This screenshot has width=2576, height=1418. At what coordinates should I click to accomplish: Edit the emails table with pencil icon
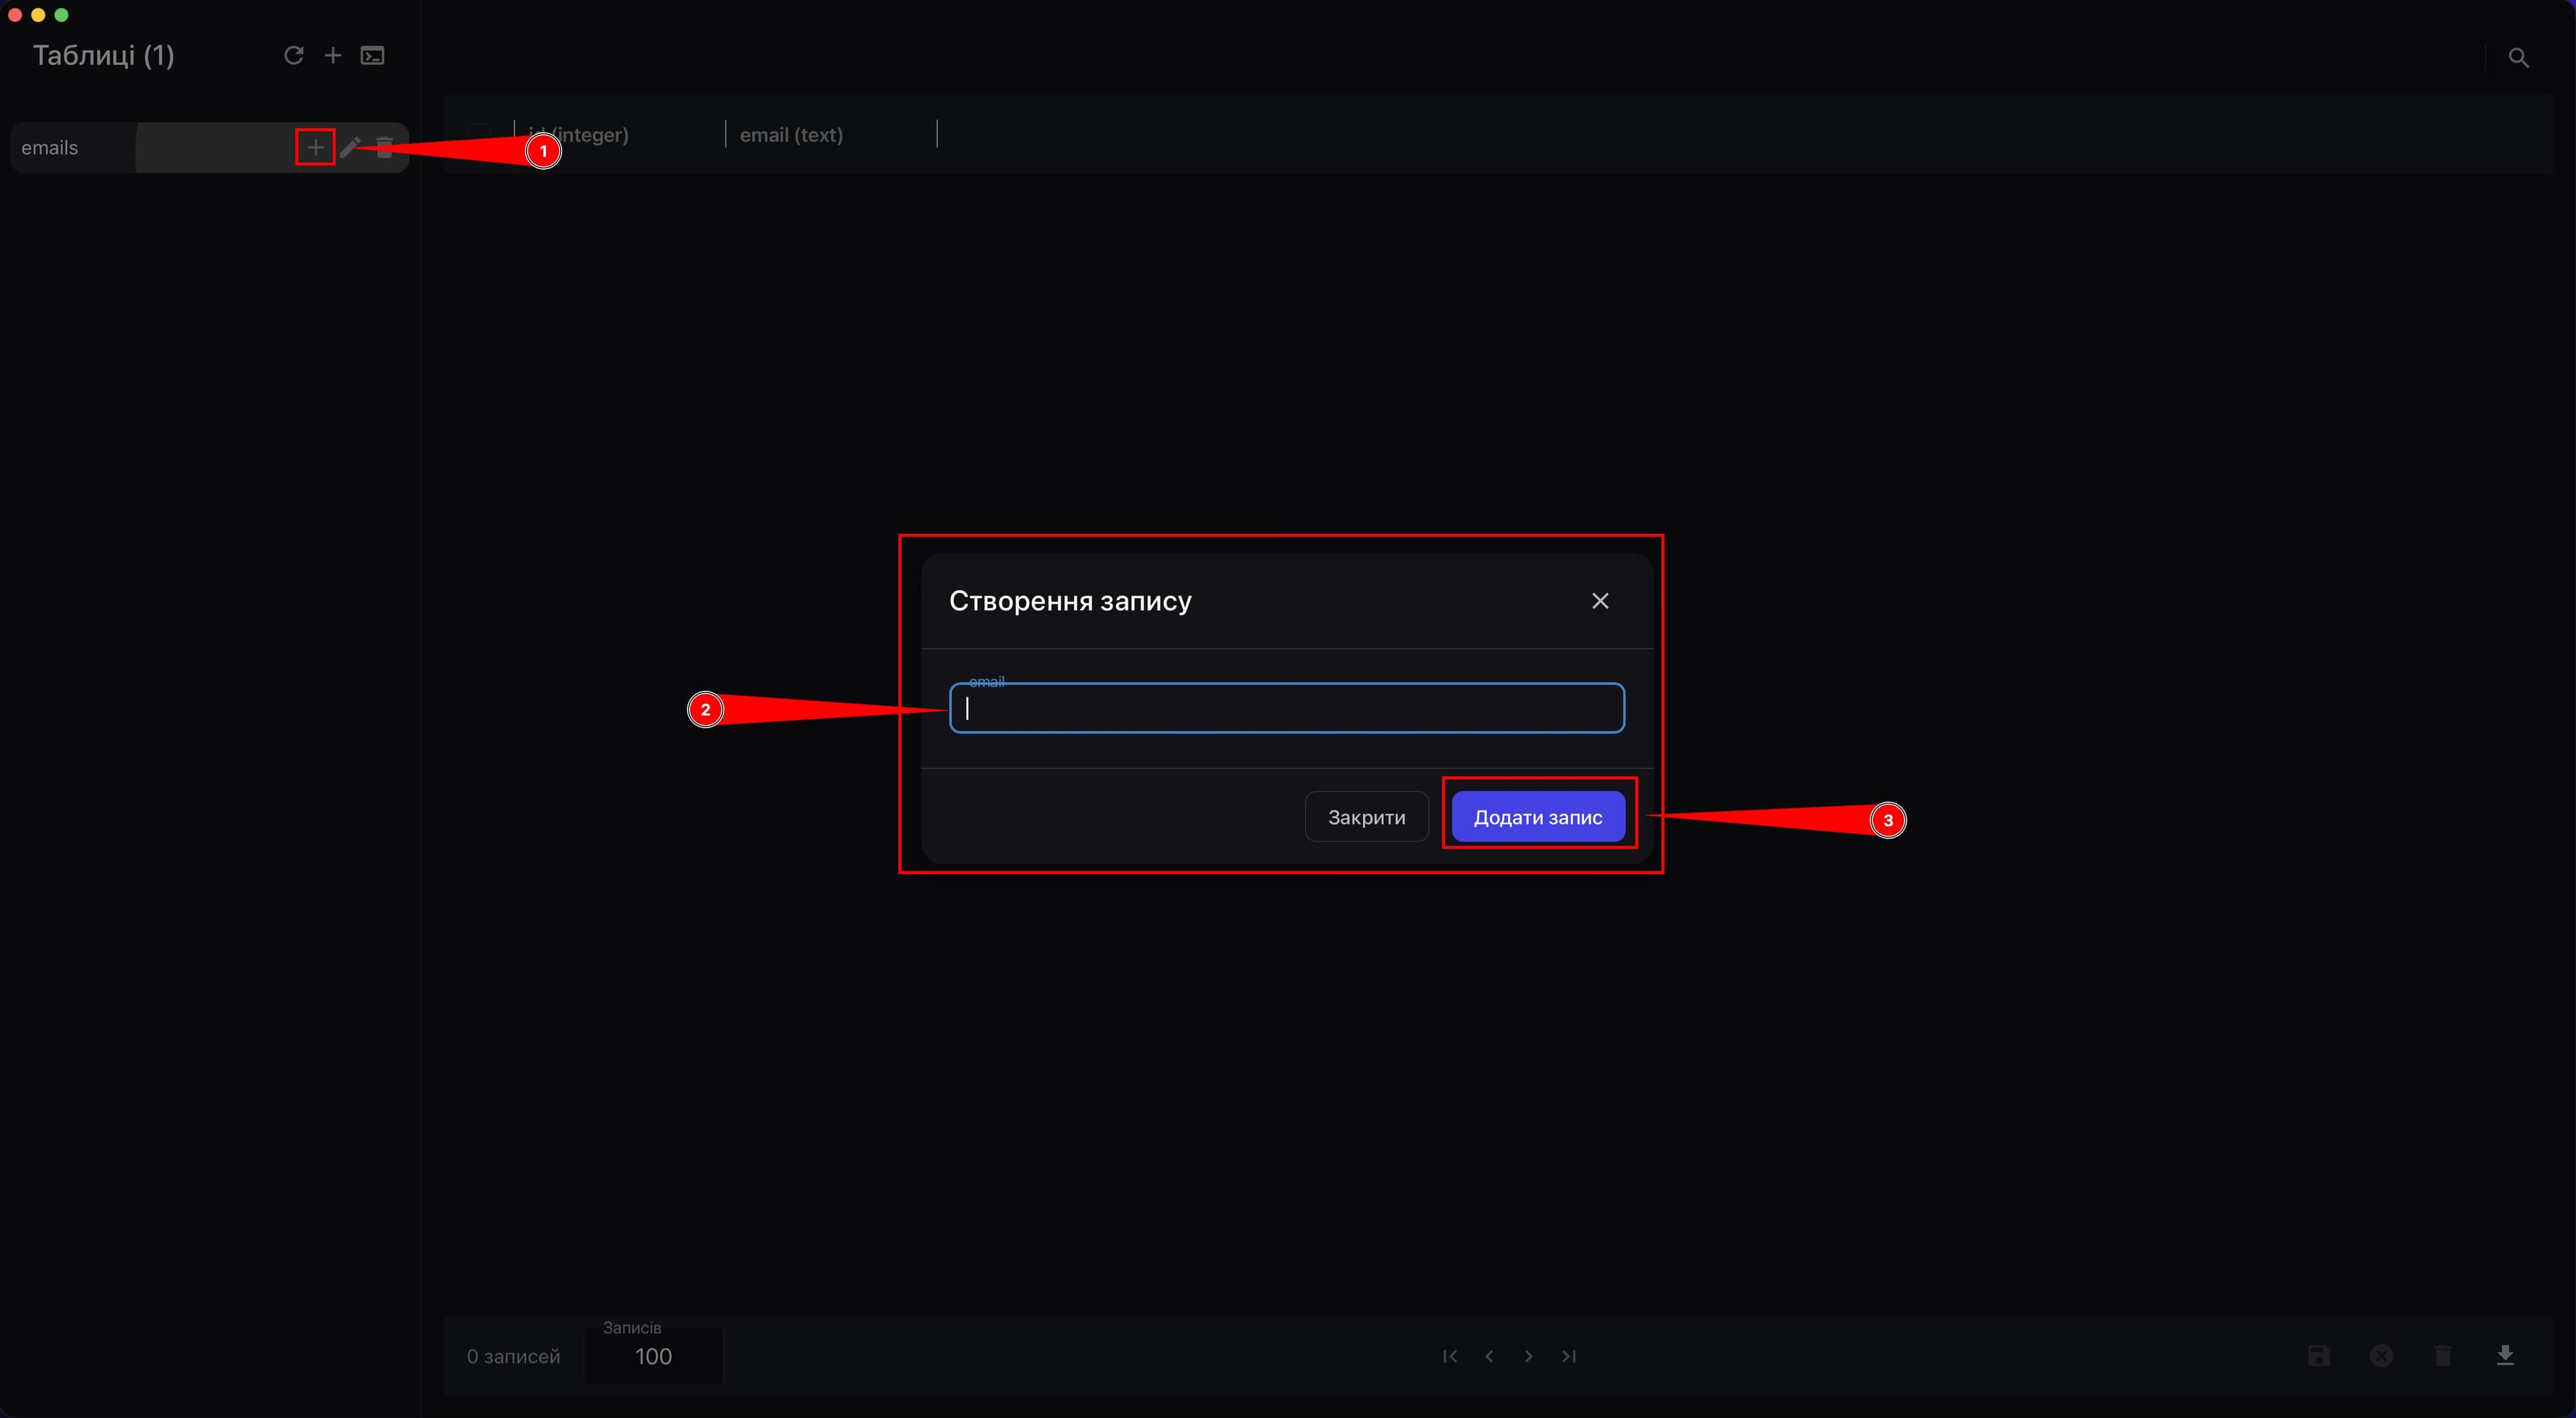click(350, 148)
